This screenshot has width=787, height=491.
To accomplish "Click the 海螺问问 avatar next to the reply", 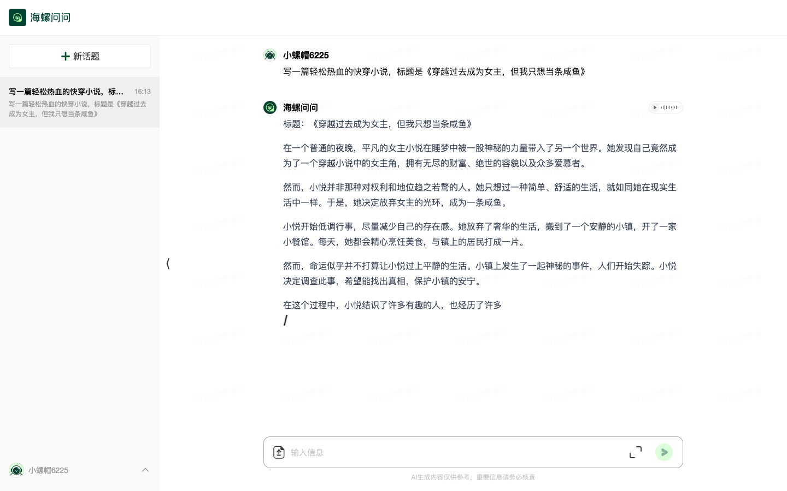I will [x=270, y=107].
